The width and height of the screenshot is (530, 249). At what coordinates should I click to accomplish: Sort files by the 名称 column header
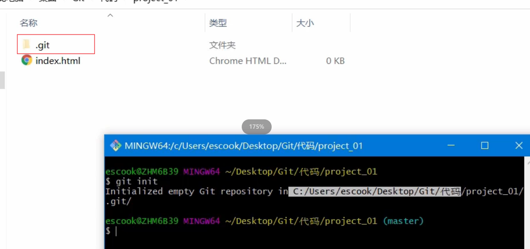(x=29, y=23)
